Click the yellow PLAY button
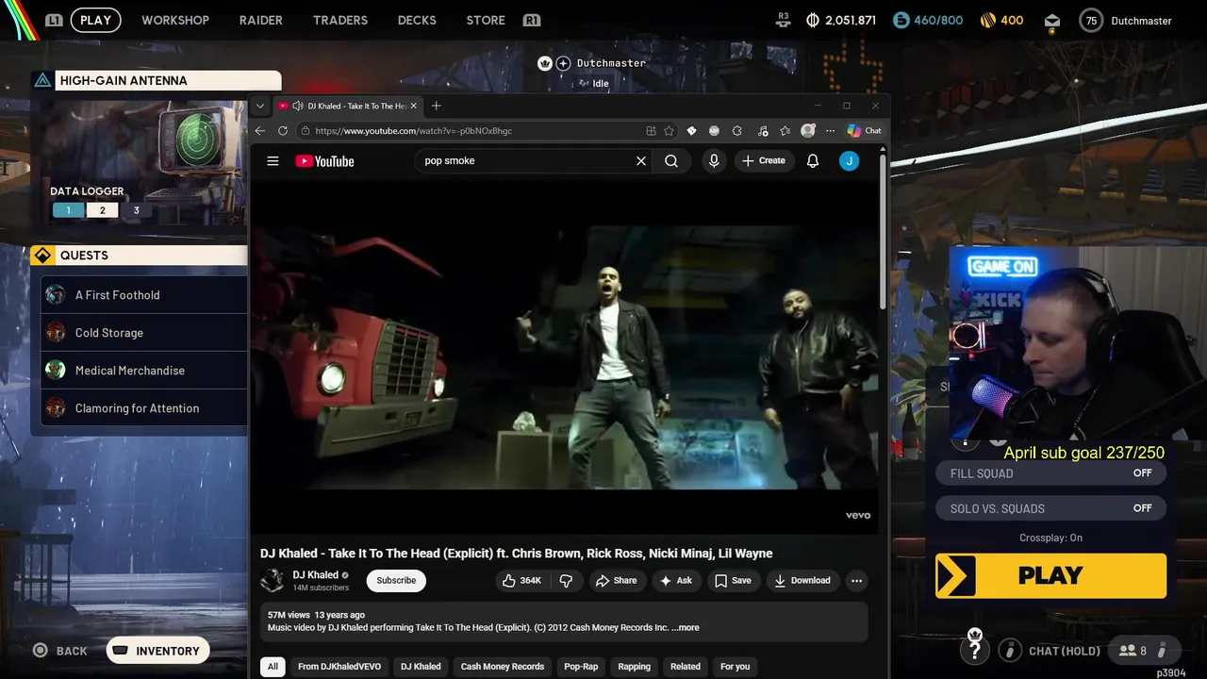 click(1050, 575)
